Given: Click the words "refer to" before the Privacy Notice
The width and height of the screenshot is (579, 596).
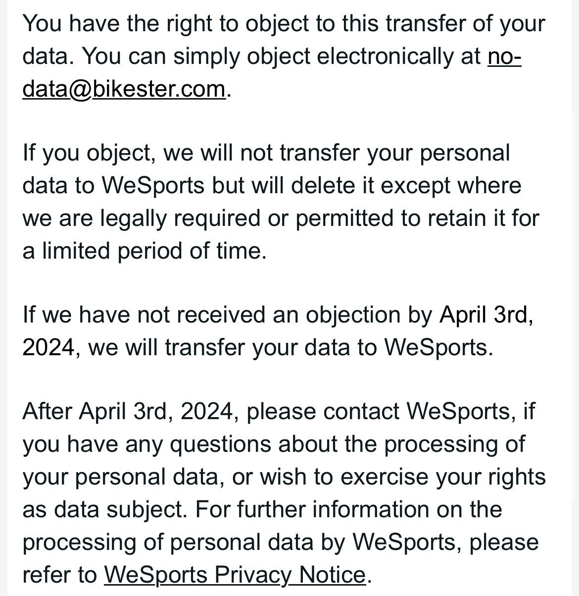Looking at the screenshot, I should click(x=59, y=575).
